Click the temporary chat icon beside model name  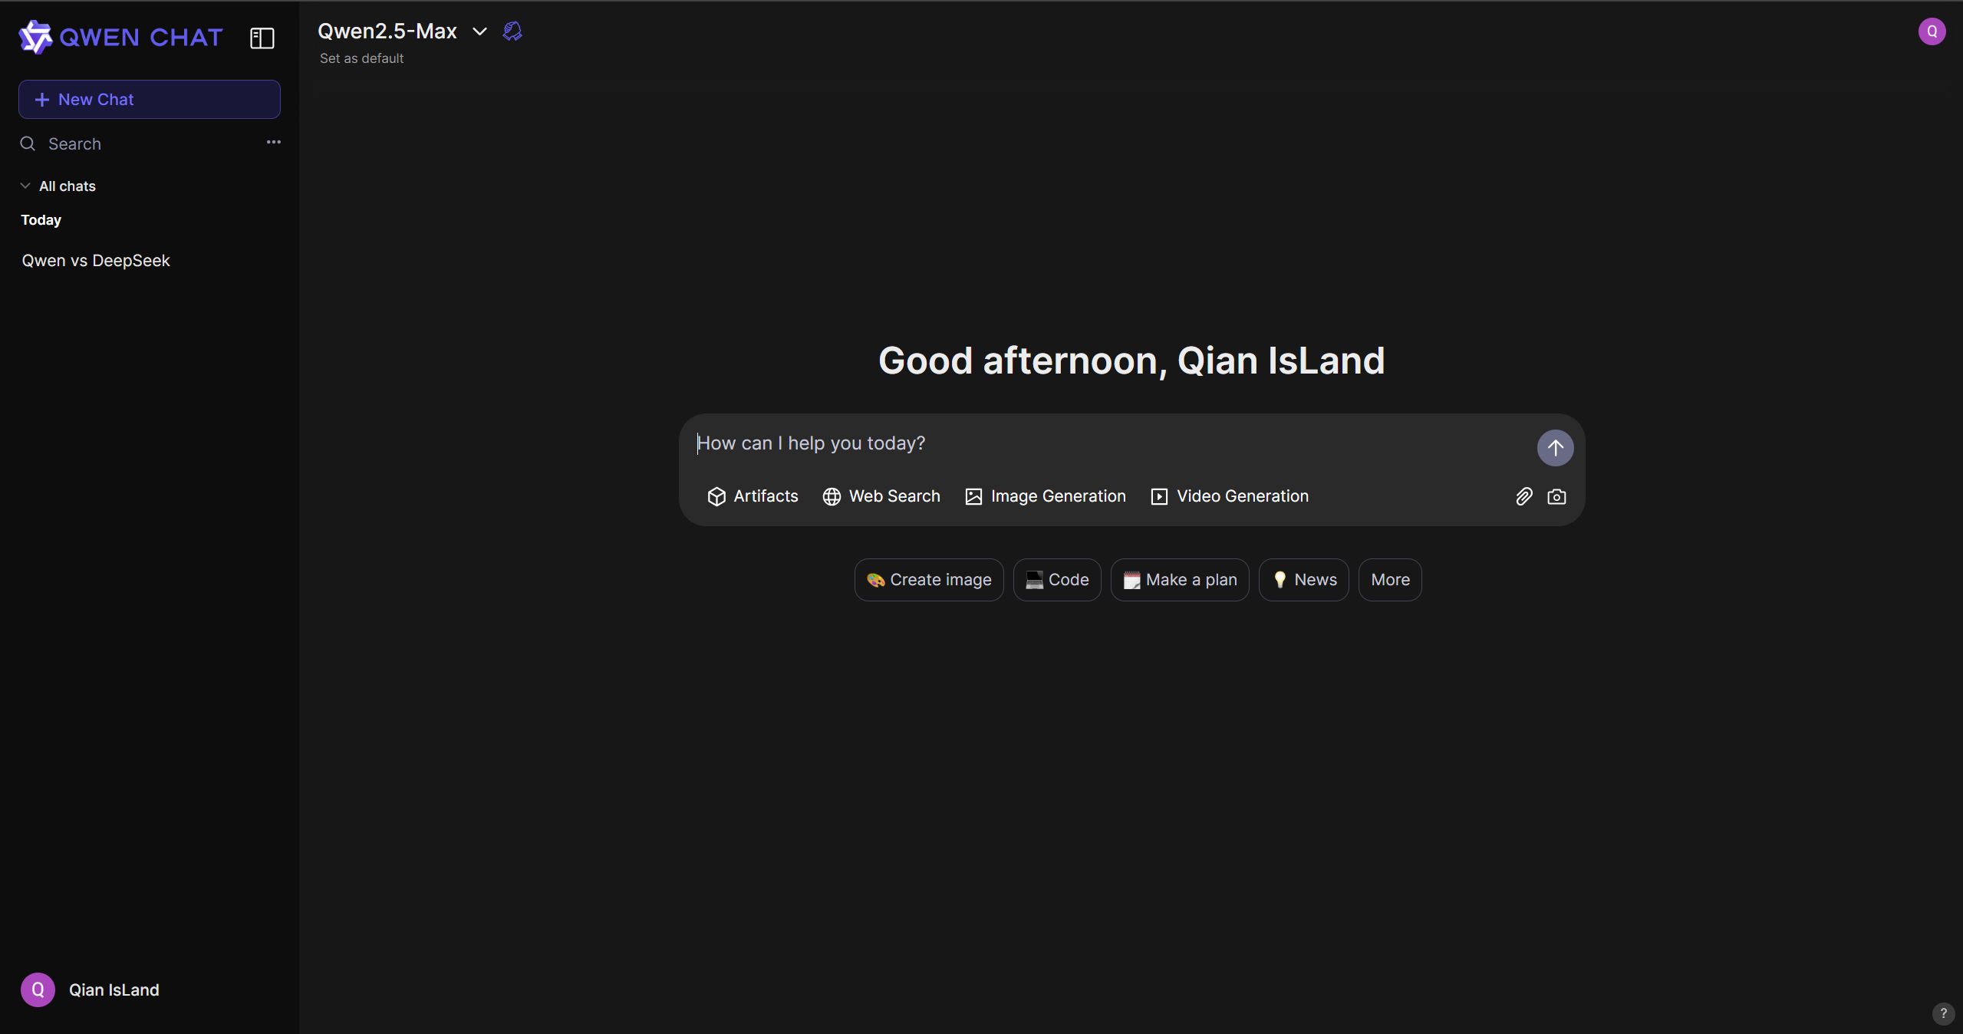512,31
